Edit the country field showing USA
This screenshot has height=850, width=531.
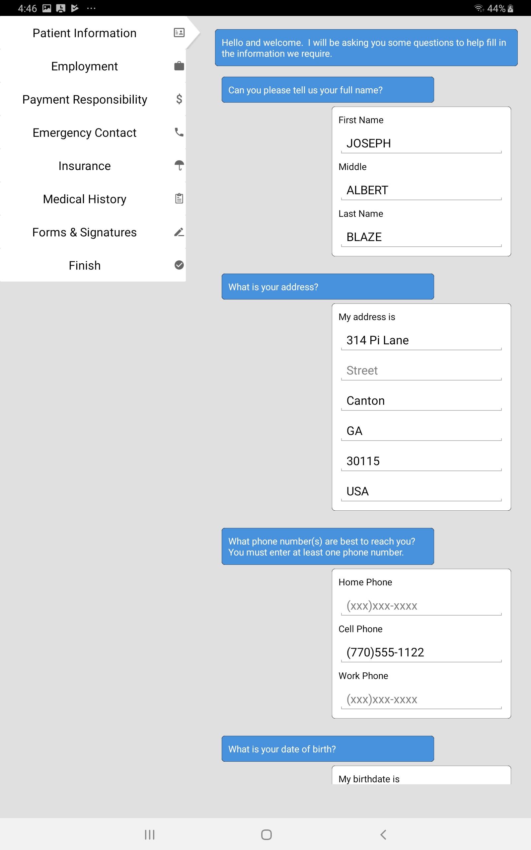(x=421, y=491)
